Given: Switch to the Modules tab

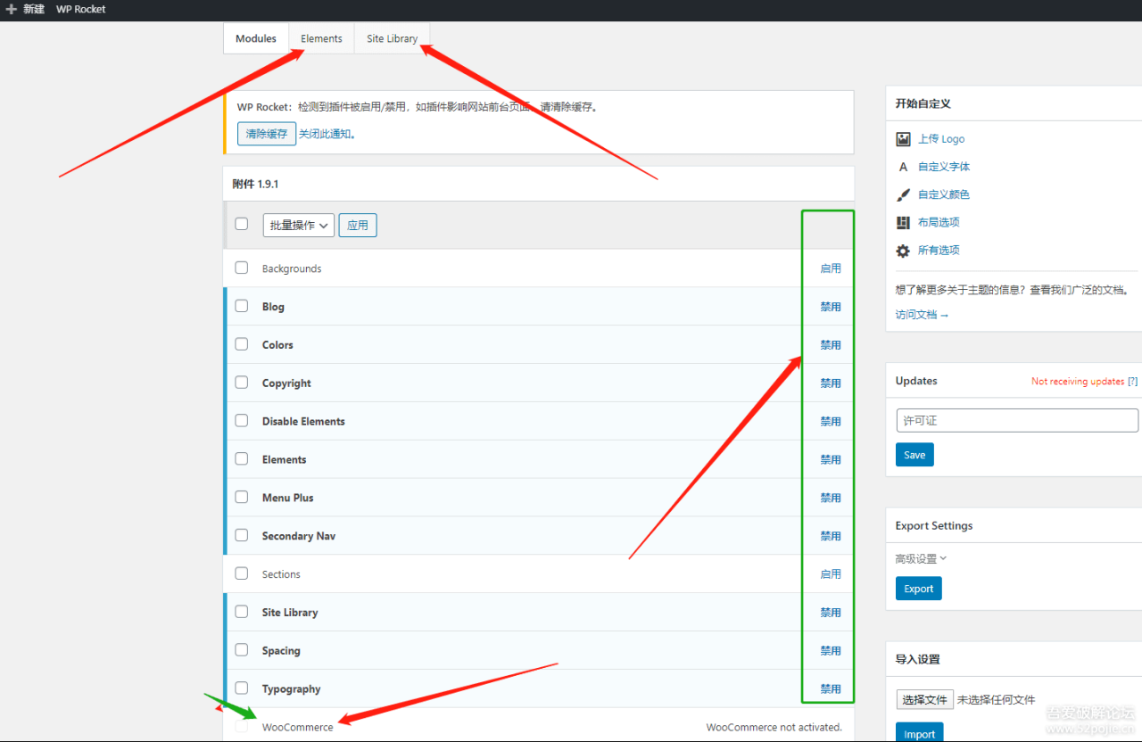Looking at the screenshot, I should 256,38.
